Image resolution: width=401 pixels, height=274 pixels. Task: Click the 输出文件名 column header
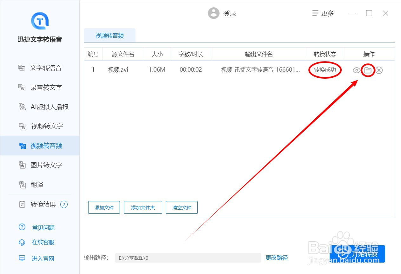coord(259,54)
